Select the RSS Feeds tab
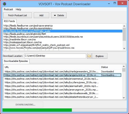This screenshot has width=129, height=114. (10, 21)
